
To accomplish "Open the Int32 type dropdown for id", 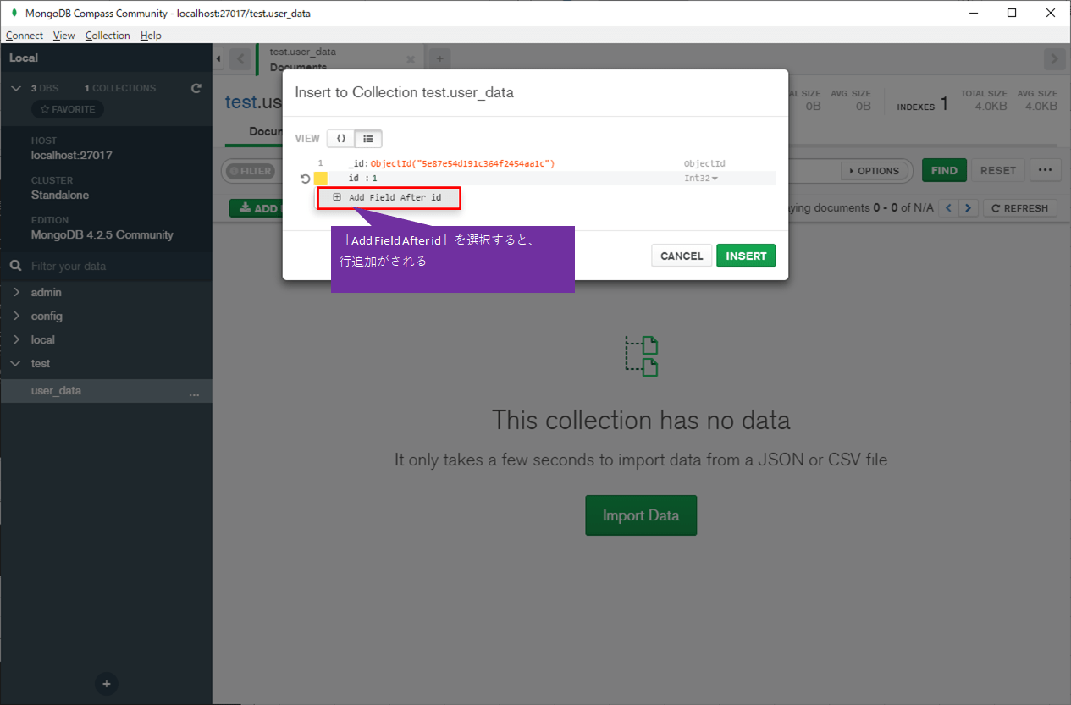I will pos(699,178).
